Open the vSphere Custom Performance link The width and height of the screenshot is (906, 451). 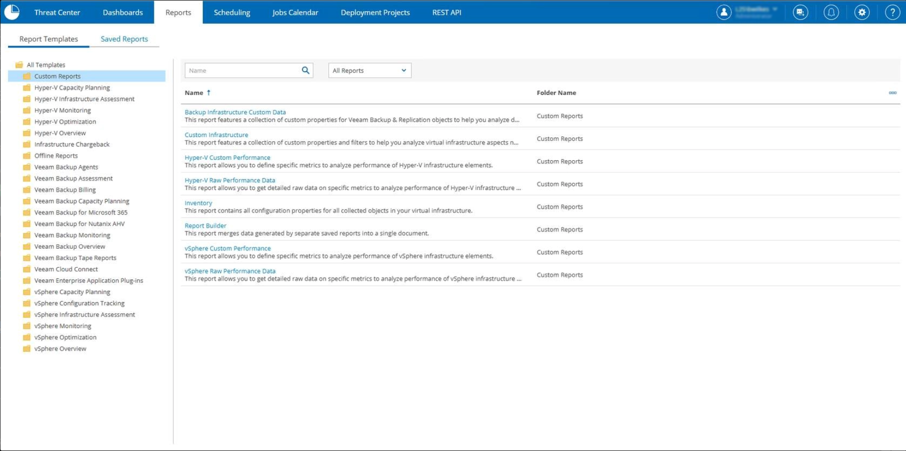click(x=227, y=248)
